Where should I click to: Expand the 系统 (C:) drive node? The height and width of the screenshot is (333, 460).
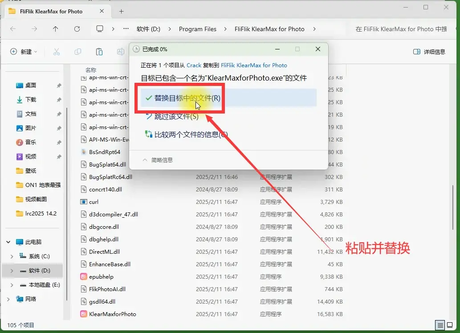(x=12, y=256)
